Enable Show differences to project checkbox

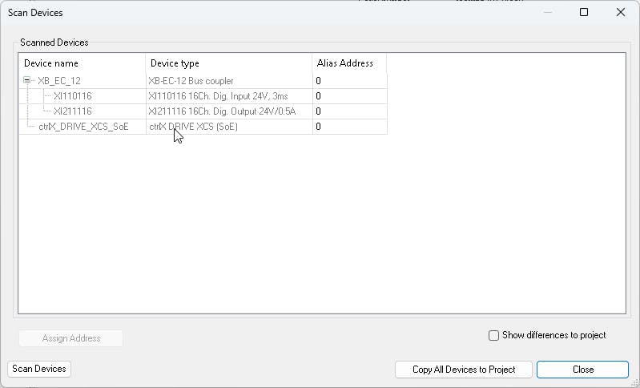tap(494, 335)
